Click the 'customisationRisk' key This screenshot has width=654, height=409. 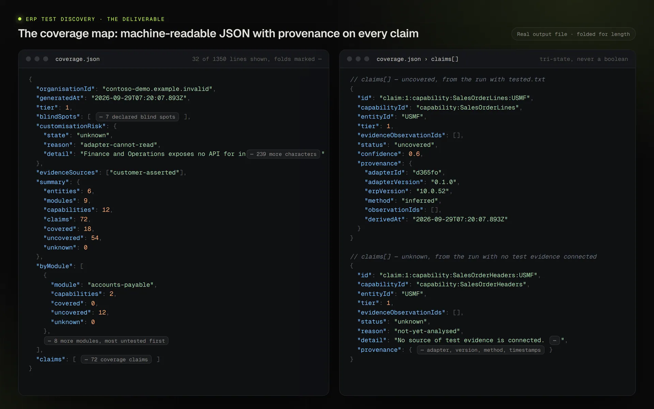71,126
